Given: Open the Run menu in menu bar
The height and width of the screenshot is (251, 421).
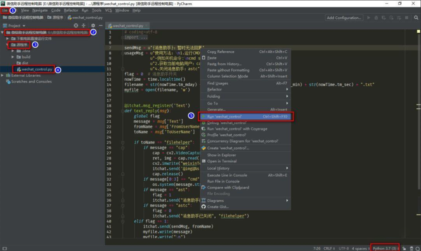Looking at the screenshot, I should point(85,10).
